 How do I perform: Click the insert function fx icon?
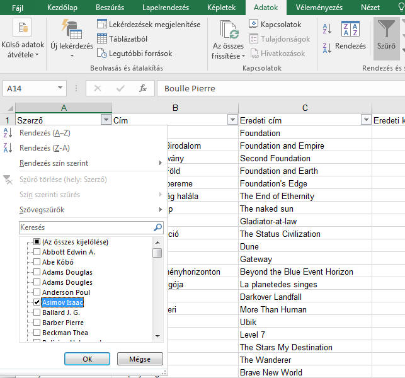click(143, 89)
